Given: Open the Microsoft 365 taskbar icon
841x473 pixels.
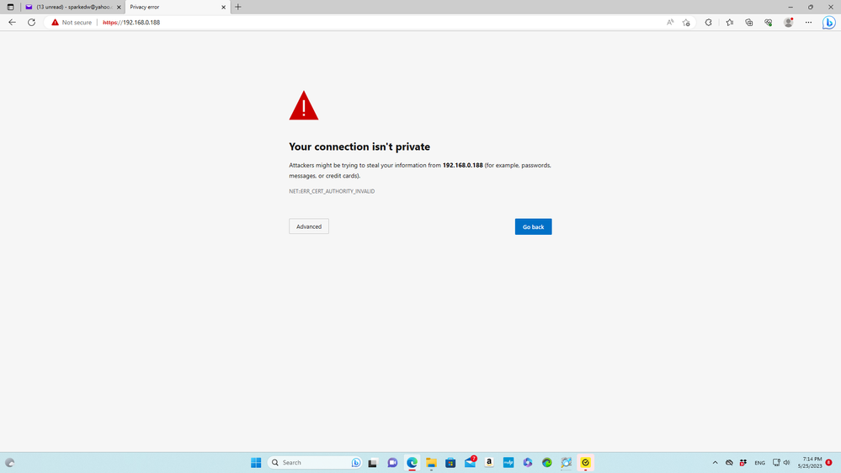Looking at the screenshot, I should (528, 462).
